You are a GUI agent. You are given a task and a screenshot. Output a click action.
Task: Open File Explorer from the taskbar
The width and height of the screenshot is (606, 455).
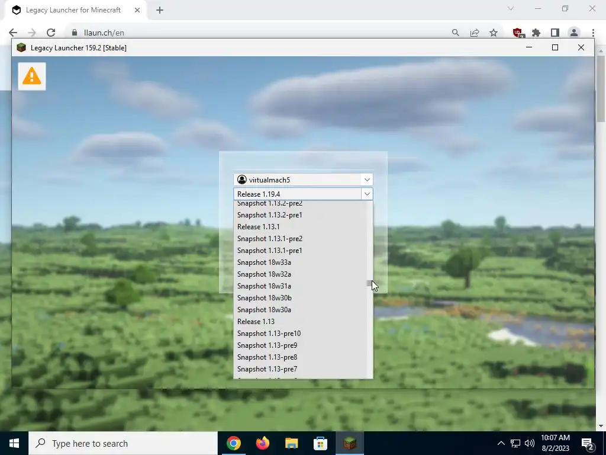(291, 443)
